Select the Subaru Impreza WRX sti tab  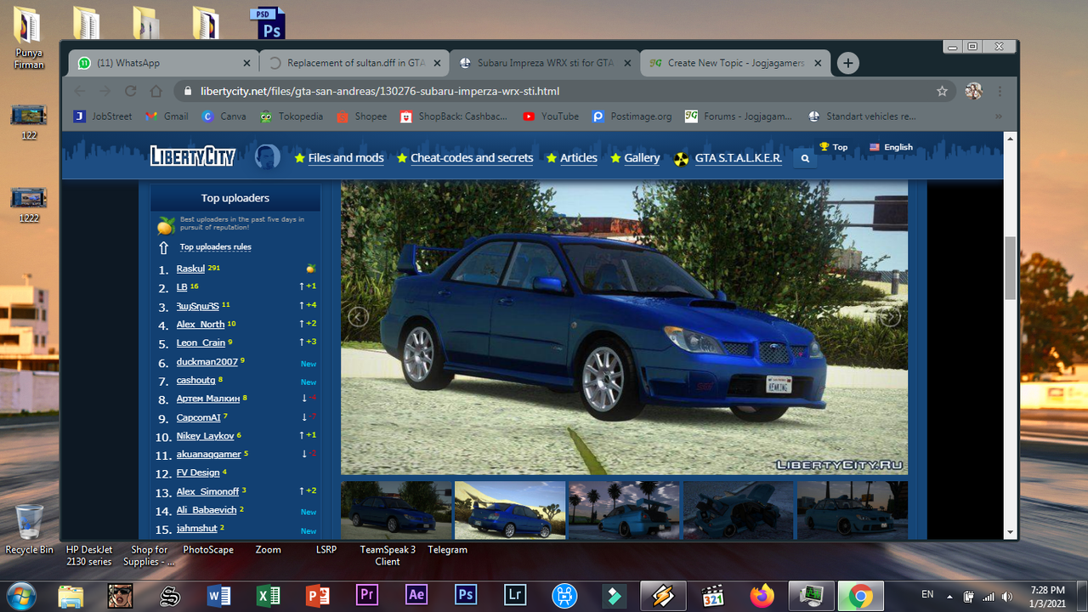[544, 63]
